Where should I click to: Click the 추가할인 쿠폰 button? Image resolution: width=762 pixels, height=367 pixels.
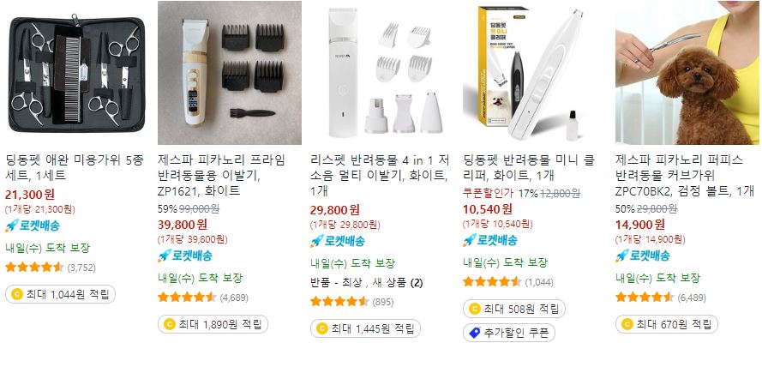click(509, 333)
